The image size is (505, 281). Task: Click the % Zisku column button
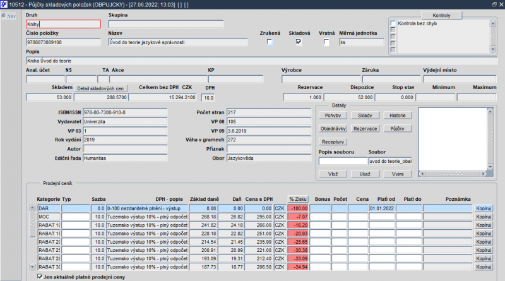point(298,199)
